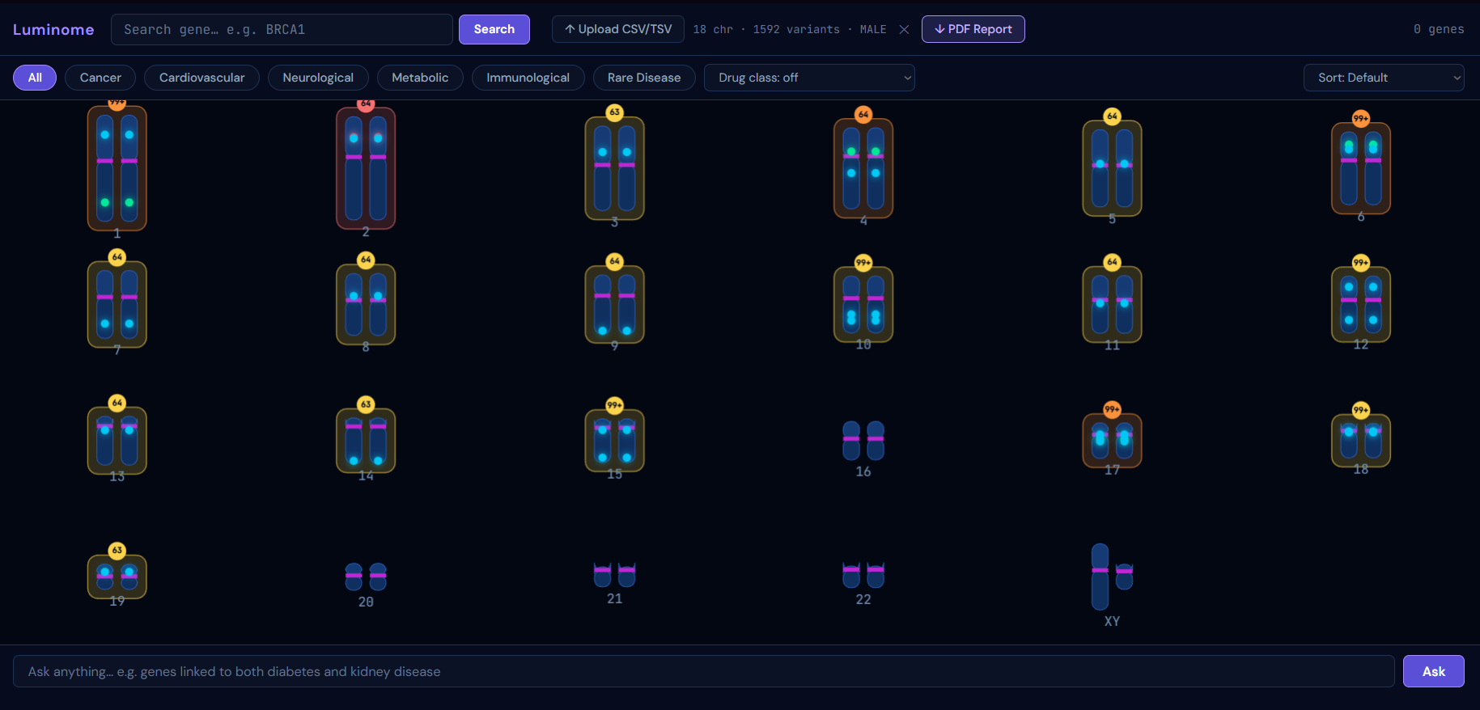The image size is (1480, 710).
Task: Select chromosome 18 ideogram
Action: click(x=1361, y=441)
